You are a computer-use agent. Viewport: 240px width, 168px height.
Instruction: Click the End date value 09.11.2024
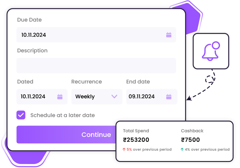point(142,97)
